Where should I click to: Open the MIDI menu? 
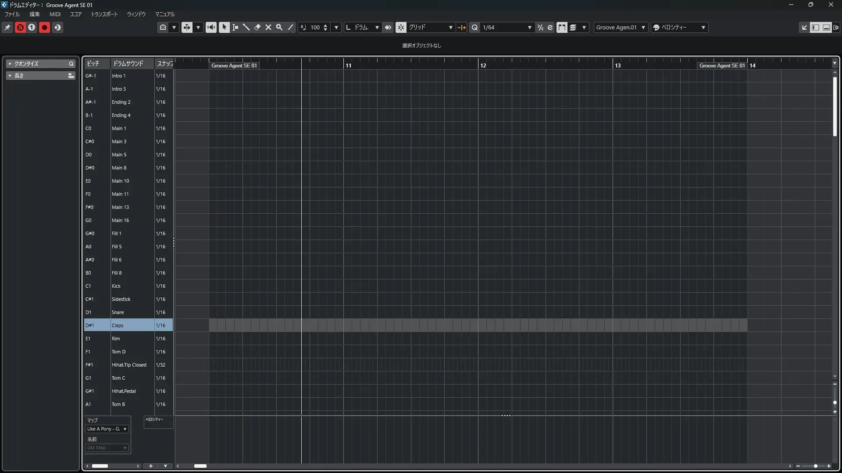[x=55, y=14]
